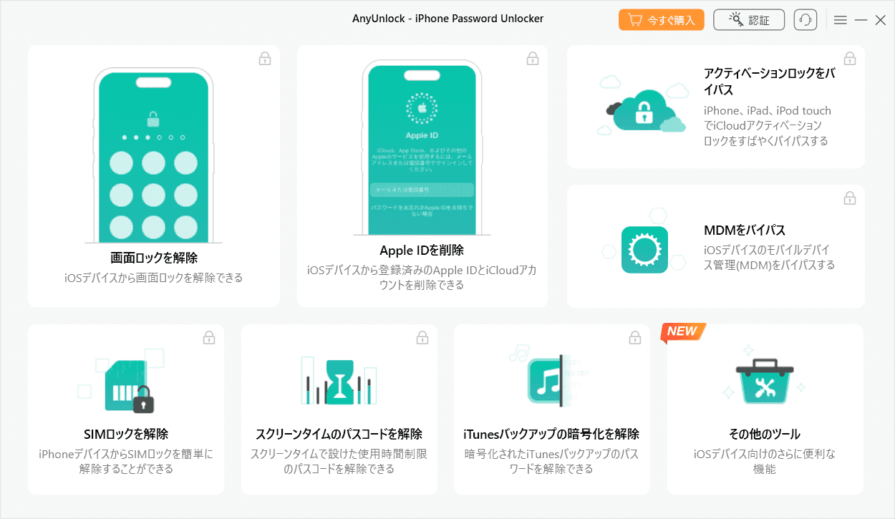
Task: Click the NEW badge on その他のツール card
Action: pyautogui.click(x=683, y=331)
